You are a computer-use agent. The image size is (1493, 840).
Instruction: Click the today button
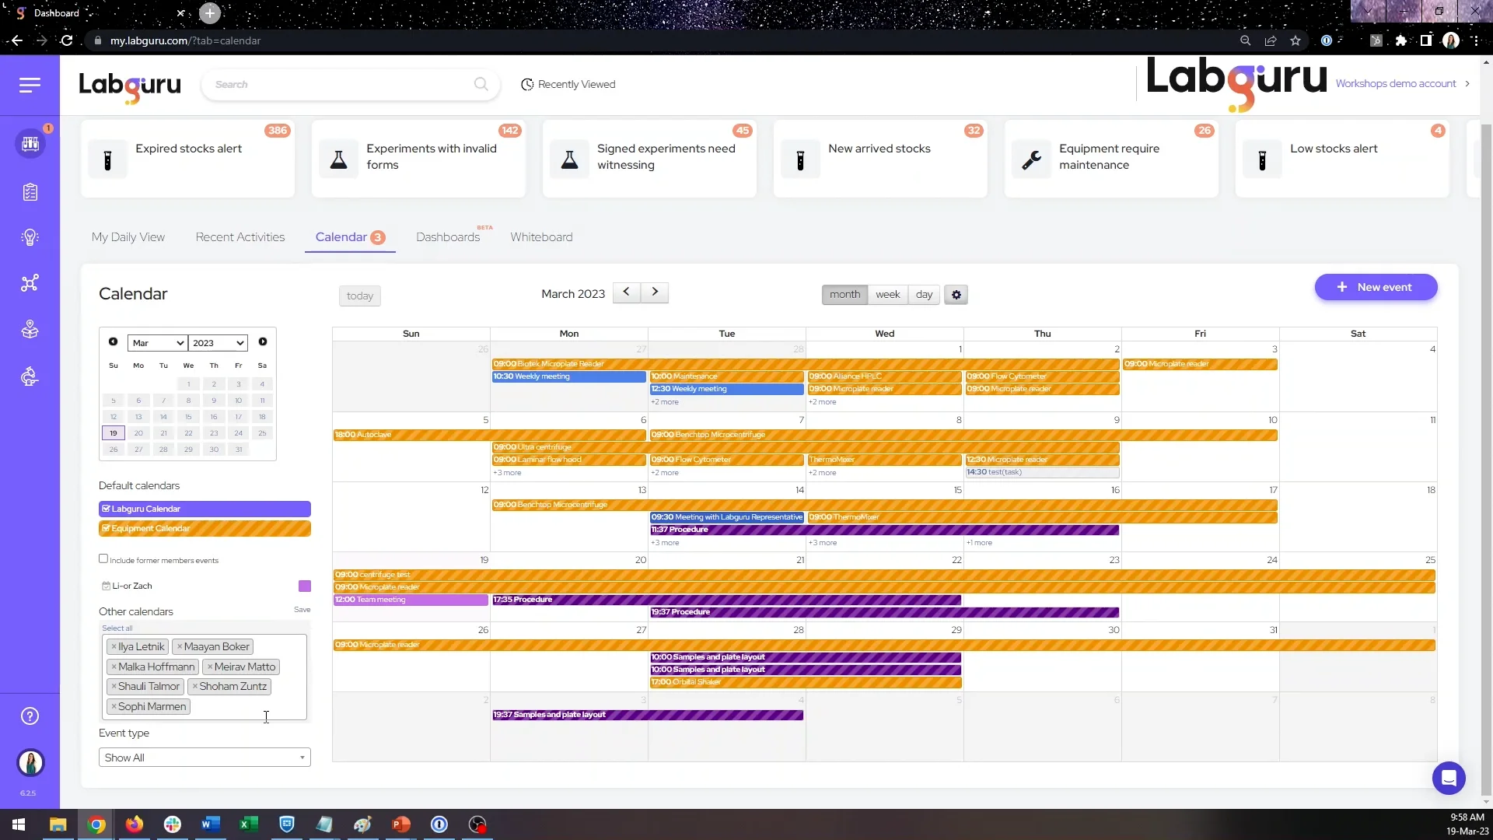tap(359, 296)
